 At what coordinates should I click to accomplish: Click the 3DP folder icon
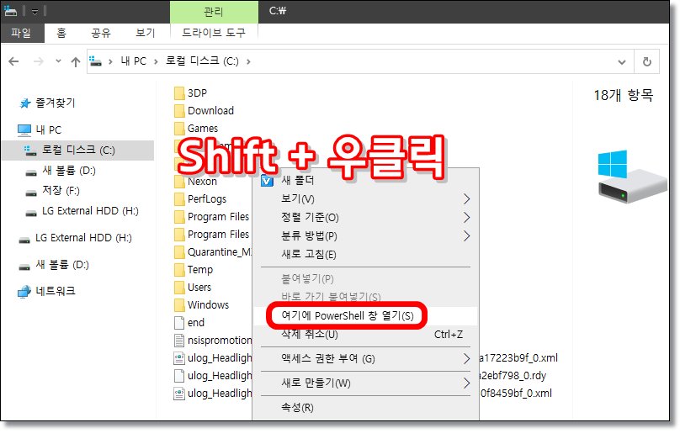coord(179,93)
